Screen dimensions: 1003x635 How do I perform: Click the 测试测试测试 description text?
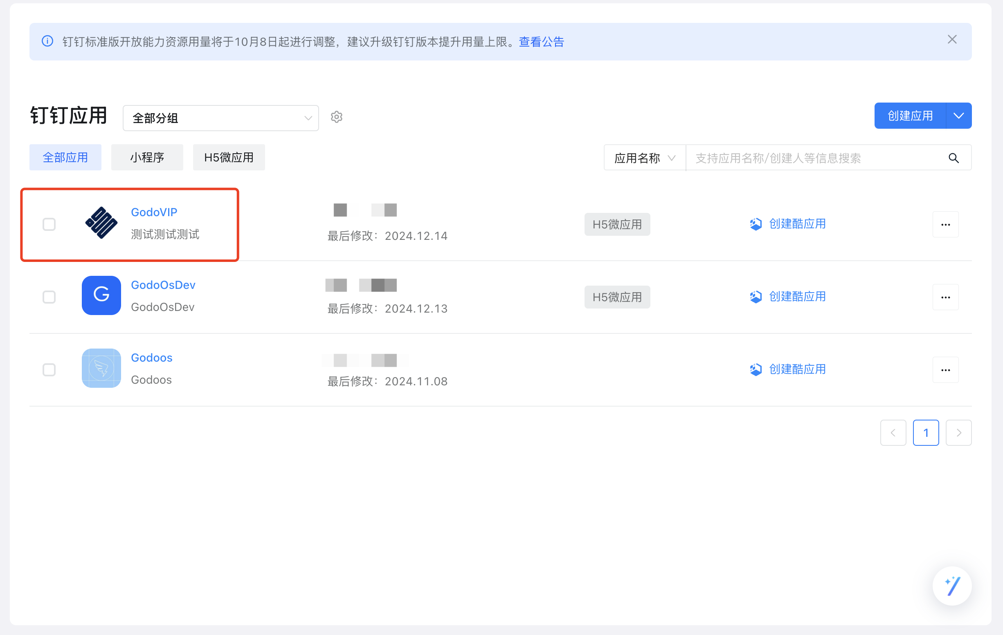(x=165, y=235)
